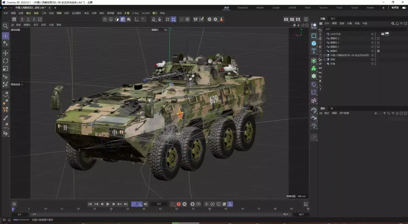Screen dimensions: 408x224
Task: Go to start of animation button
Action: click(90, 204)
